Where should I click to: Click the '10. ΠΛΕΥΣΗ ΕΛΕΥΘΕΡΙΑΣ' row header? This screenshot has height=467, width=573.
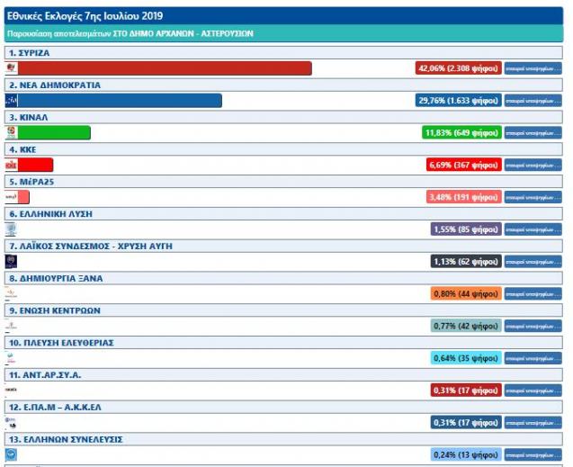[x=283, y=342]
